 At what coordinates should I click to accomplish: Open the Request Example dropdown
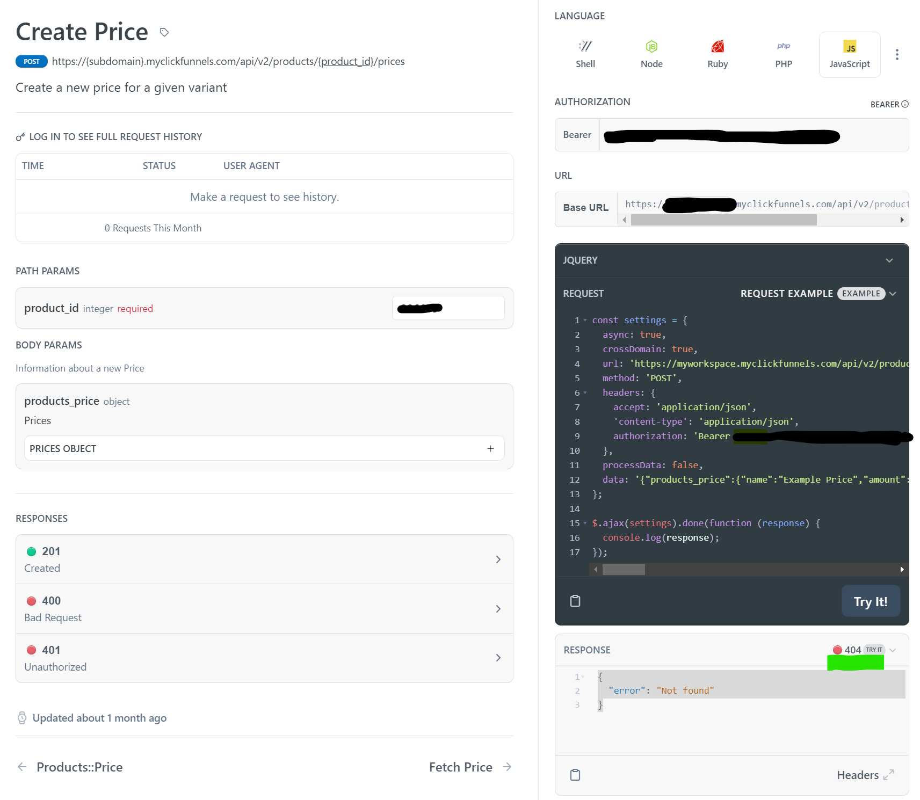[x=893, y=294]
